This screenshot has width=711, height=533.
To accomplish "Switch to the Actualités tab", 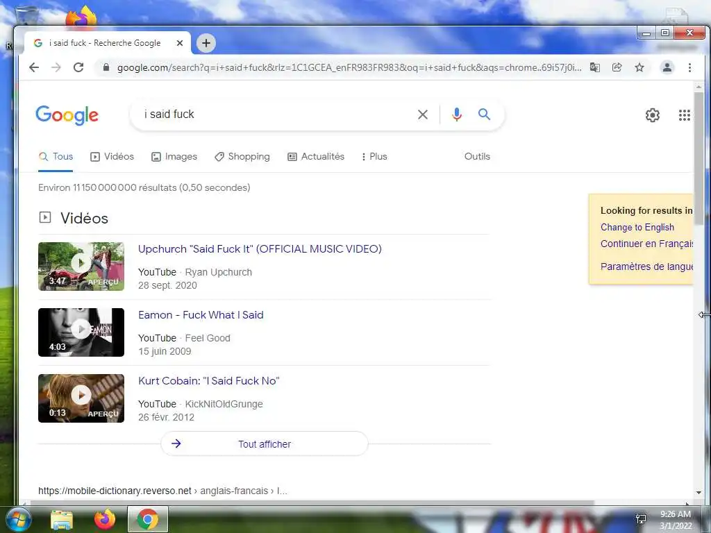I will coord(316,156).
